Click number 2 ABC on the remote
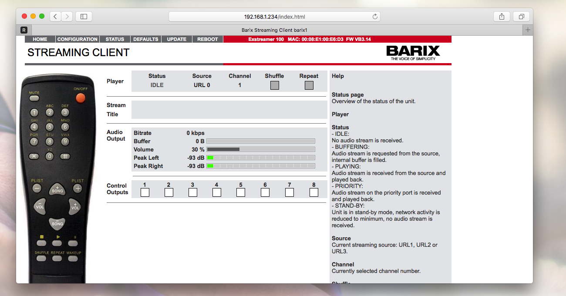This screenshot has height=296, width=566. pos(50,113)
